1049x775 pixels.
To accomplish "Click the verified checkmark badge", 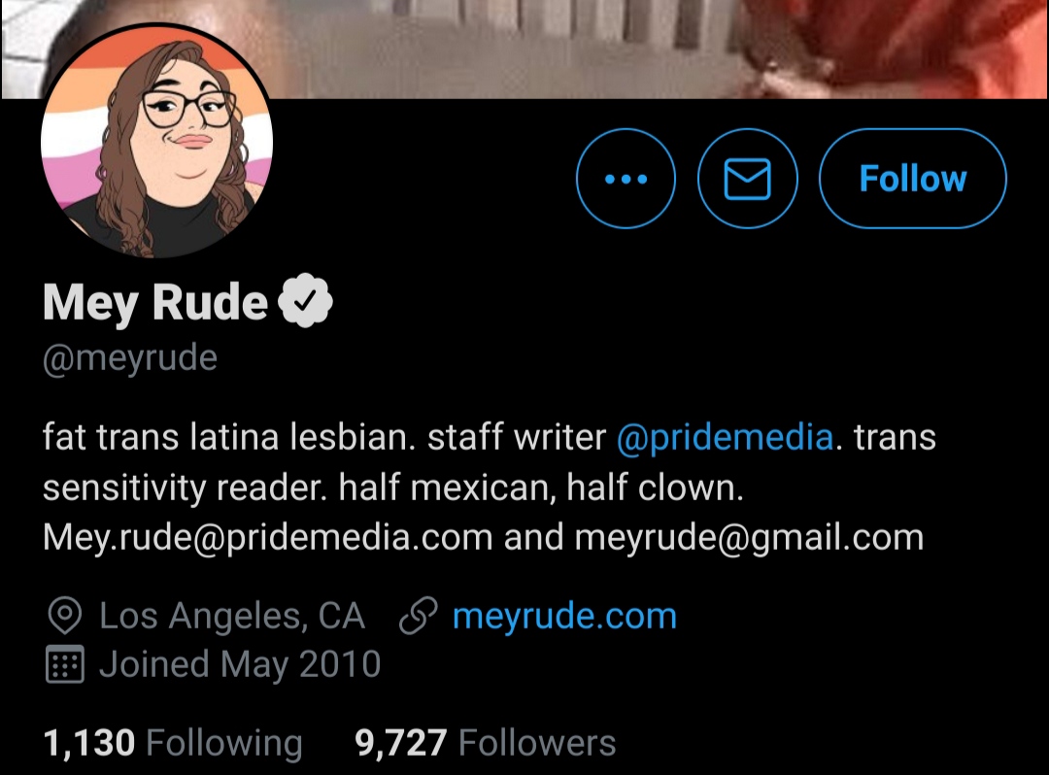I will pyautogui.click(x=305, y=301).
